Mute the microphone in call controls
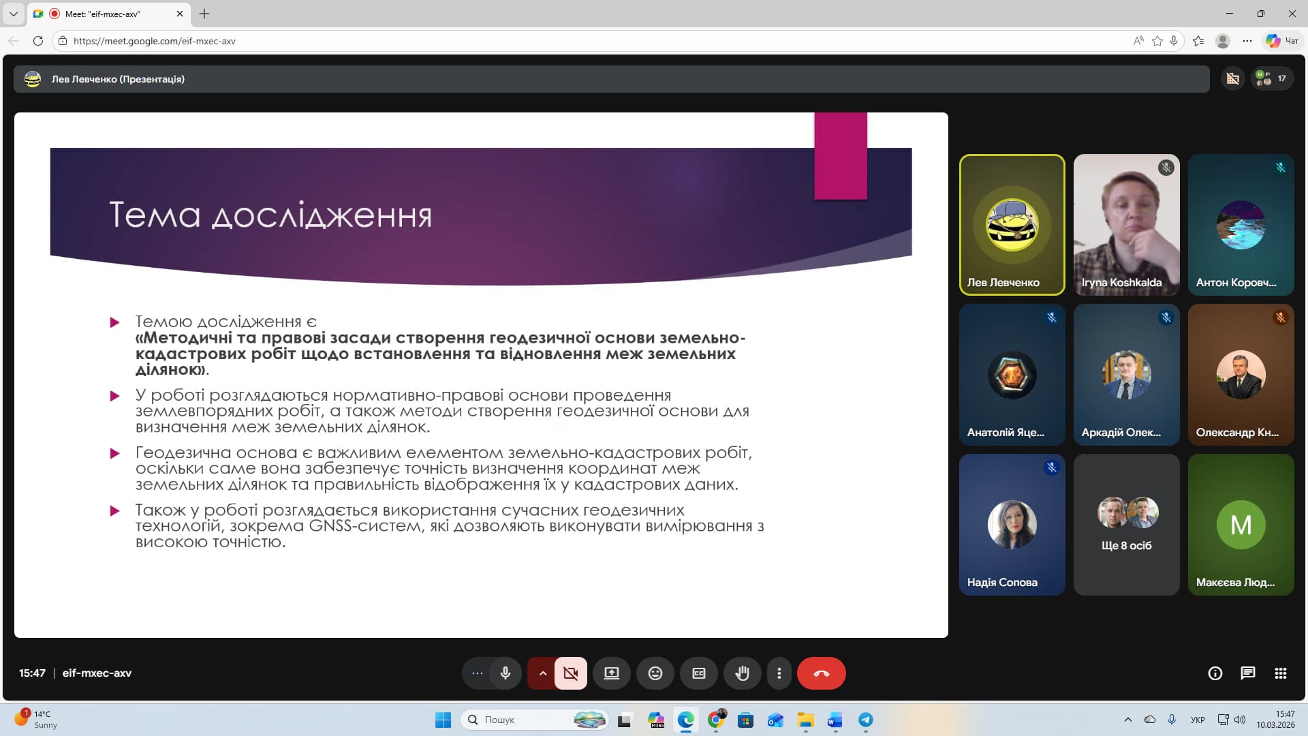The image size is (1308, 736). (505, 673)
